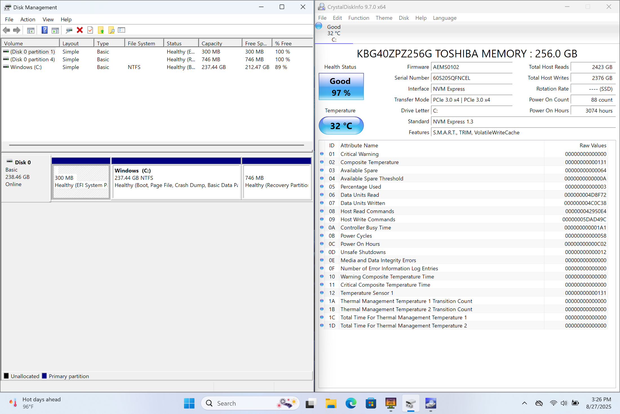Click the Serial Number field 605205QFNCEL

pyautogui.click(x=471, y=78)
